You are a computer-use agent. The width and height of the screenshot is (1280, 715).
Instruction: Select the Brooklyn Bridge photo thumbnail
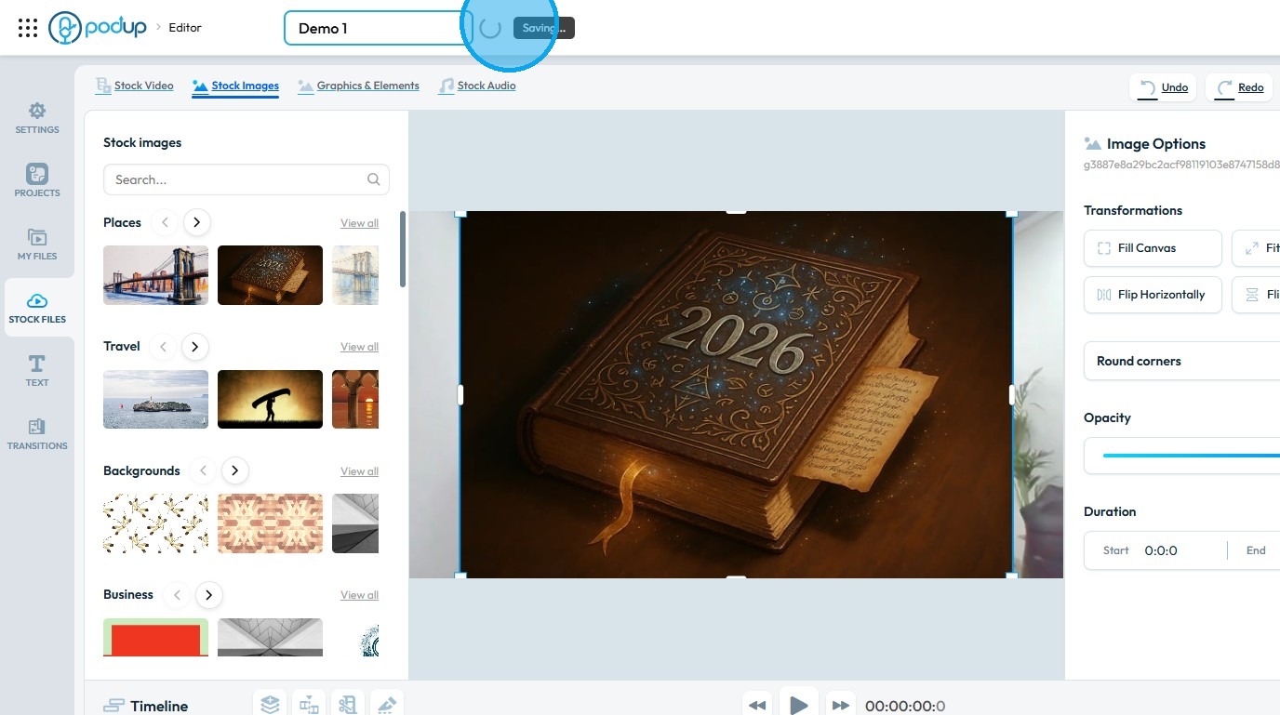(155, 275)
